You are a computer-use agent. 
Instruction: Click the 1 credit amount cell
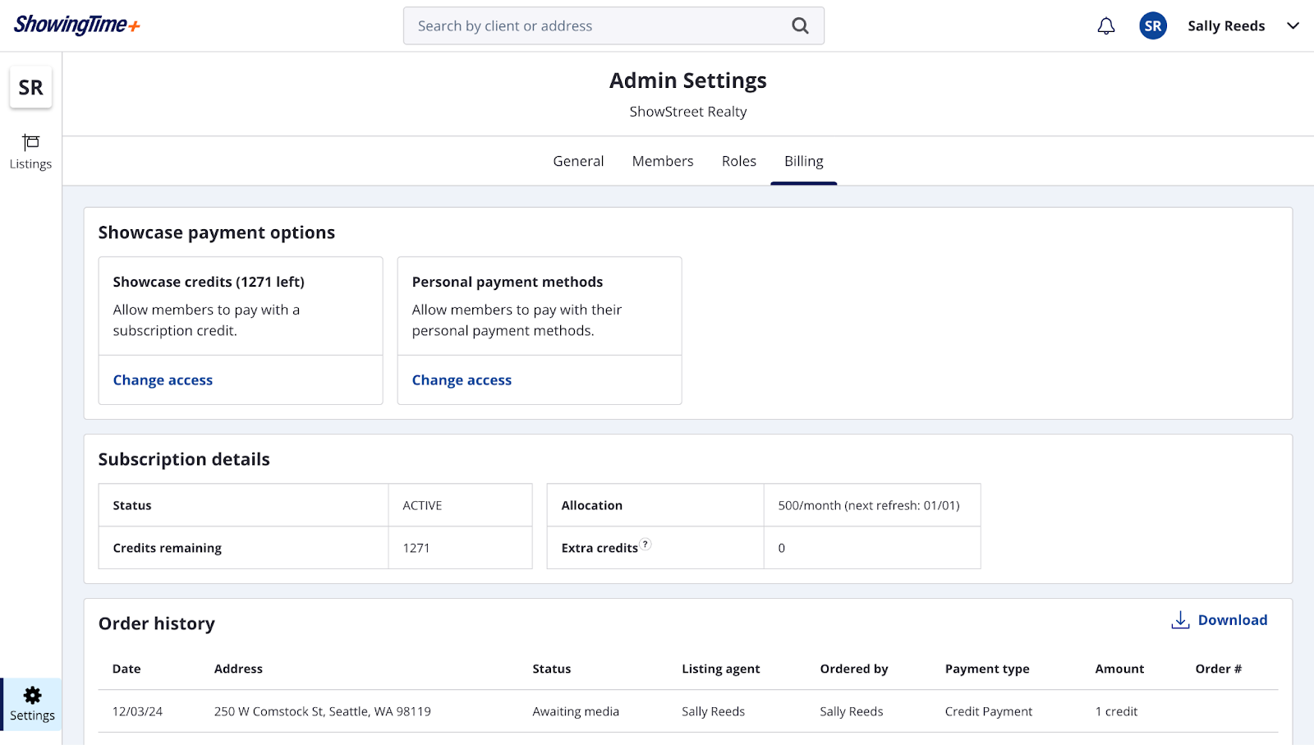1116,711
